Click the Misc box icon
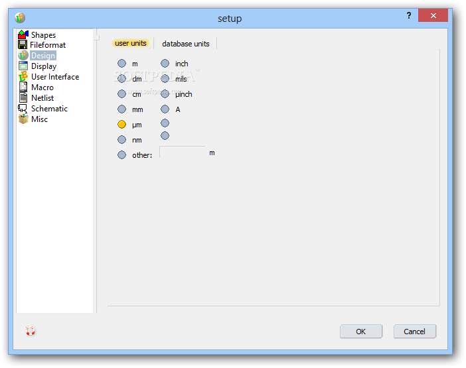This screenshot has width=466, height=368. click(23, 119)
